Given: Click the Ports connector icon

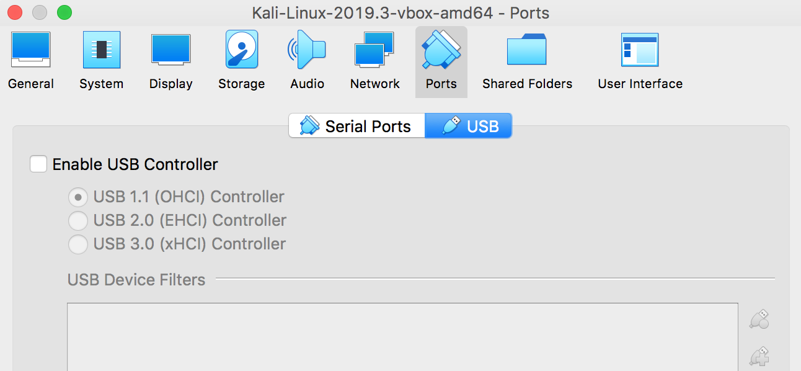Looking at the screenshot, I should 441,50.
